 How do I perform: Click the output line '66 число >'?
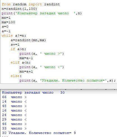click(x=14, y=97)
